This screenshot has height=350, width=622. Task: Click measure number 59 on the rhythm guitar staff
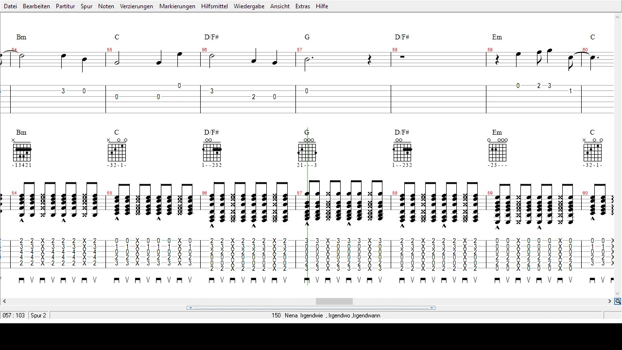[x=490, y=193]
